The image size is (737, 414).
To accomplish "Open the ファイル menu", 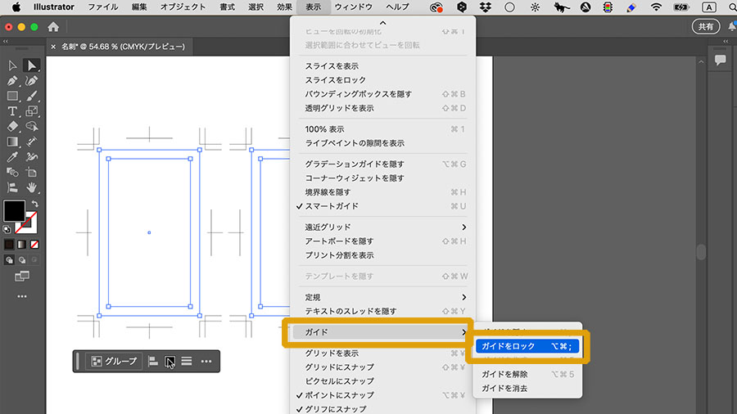I will coord(103,7).
